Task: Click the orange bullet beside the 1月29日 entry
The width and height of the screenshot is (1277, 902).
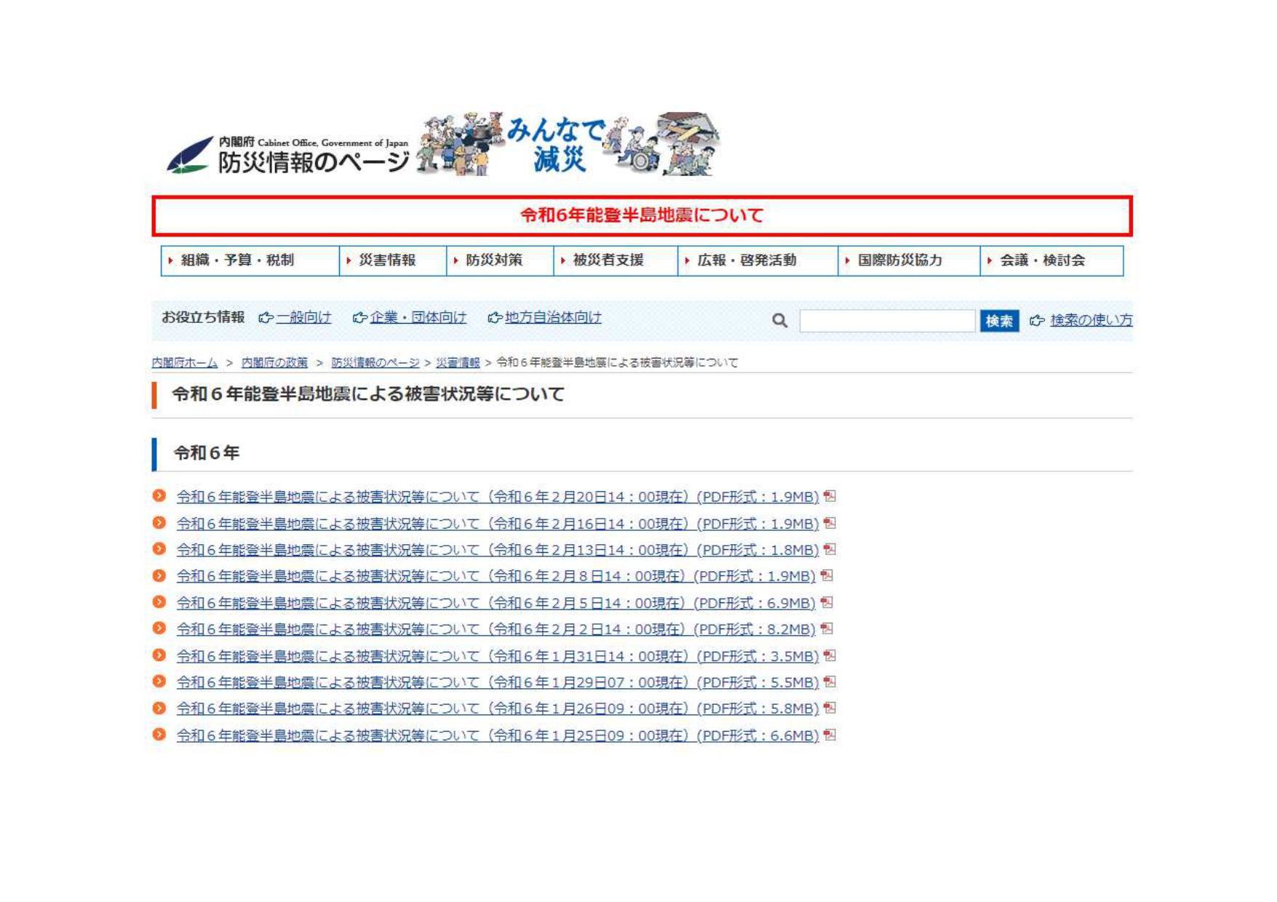Action: click(x=159, y=682)
